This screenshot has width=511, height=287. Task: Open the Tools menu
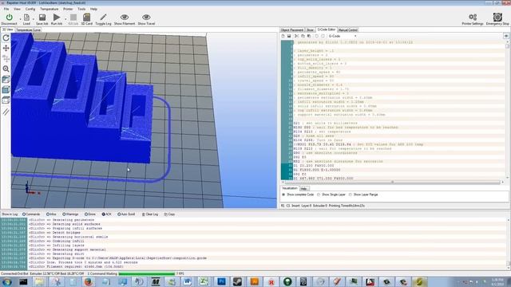(81, 9)
